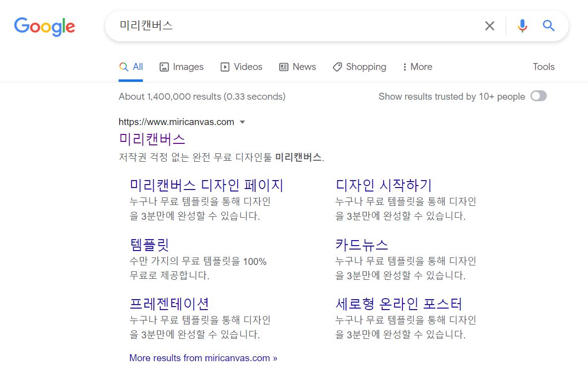588x384 pixels.
Task: Click the https://www.miricanvas.com URL text
Action: point(176,122)
